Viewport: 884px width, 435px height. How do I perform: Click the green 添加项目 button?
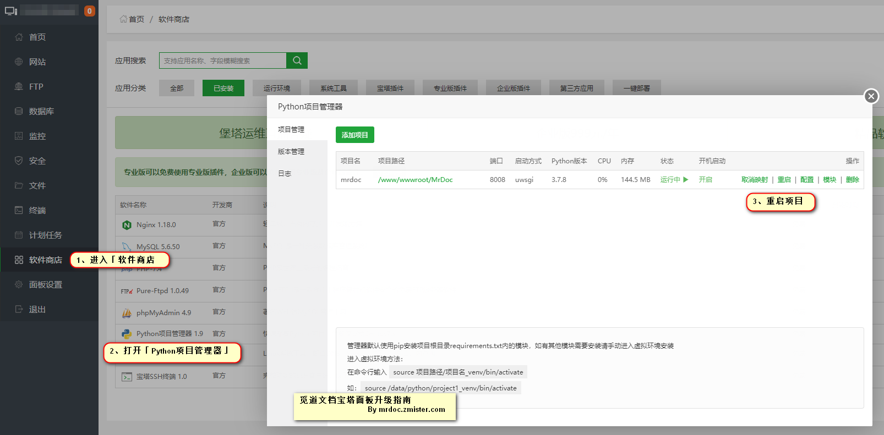click(354, 135)
